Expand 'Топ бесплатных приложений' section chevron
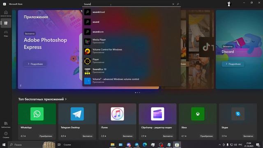 point(66,99)
